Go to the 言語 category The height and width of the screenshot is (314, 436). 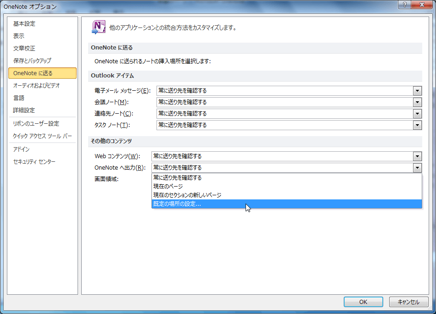[x=42, y=98]
